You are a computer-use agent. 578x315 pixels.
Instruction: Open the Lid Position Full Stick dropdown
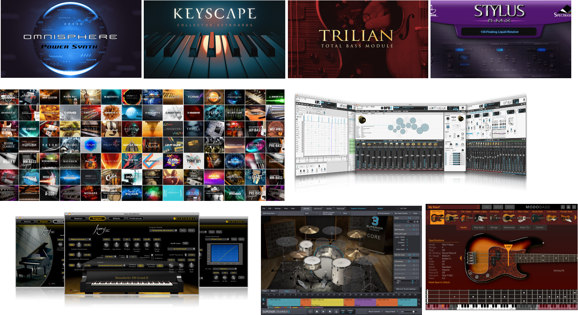point(111,257)
